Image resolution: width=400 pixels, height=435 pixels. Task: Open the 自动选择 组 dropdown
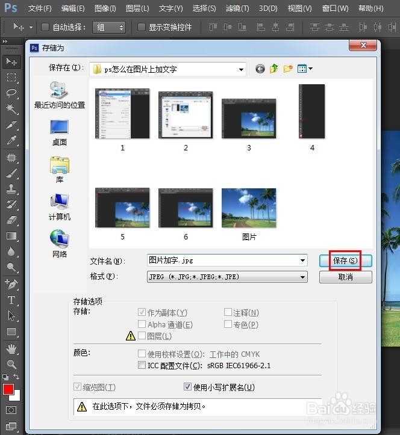tap(109, 27)
